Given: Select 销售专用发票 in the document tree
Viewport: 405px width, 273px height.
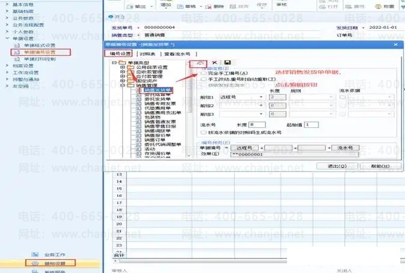Looking at the screenshot, I should [160, 104].
